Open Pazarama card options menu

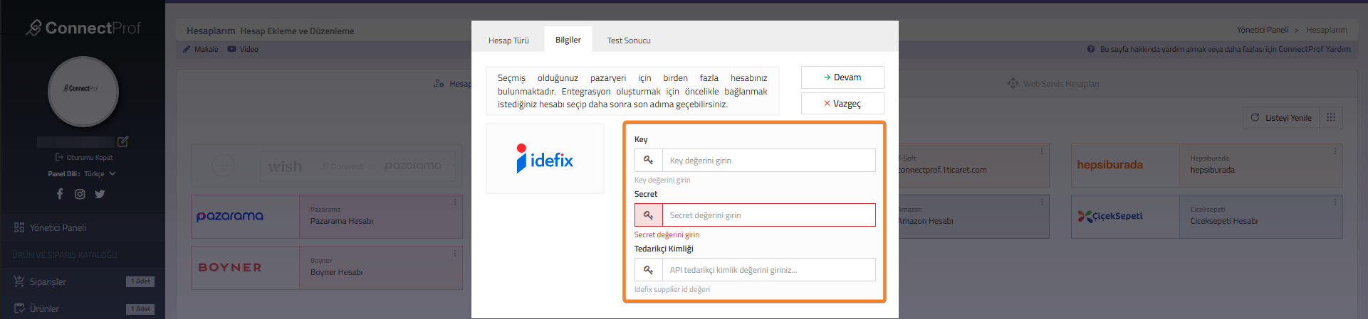(455, 202)
